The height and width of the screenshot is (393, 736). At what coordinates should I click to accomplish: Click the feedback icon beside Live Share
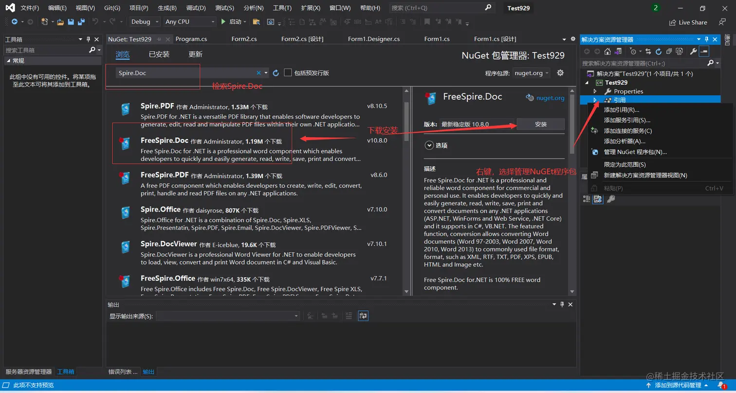tap(722, 22)
